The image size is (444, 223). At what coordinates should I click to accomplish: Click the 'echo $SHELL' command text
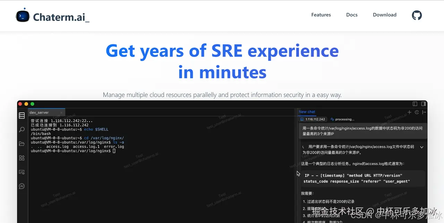96,129
